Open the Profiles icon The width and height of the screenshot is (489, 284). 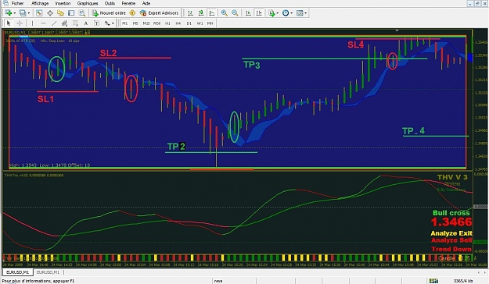(x=23, y=13)
